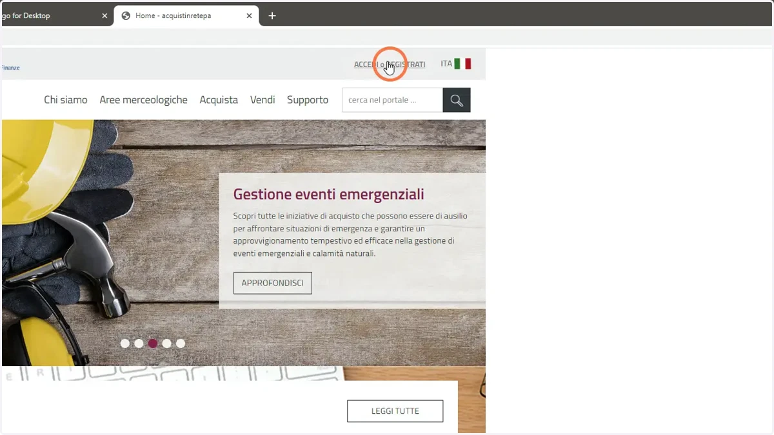Click the search magnifier button
The width and height of the screenshot is (774, 435).
coord(457,100)
